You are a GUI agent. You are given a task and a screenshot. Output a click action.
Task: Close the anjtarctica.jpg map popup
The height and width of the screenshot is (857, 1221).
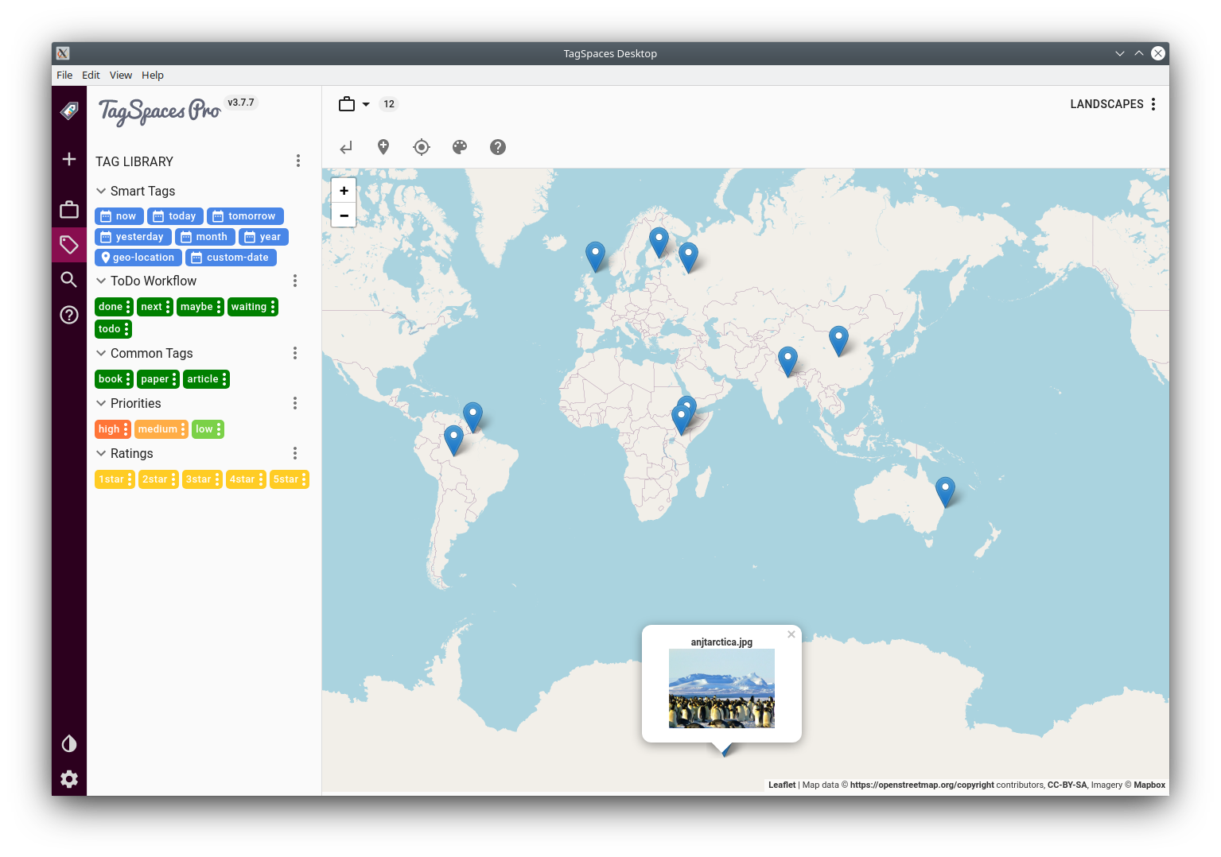point(791,634)
